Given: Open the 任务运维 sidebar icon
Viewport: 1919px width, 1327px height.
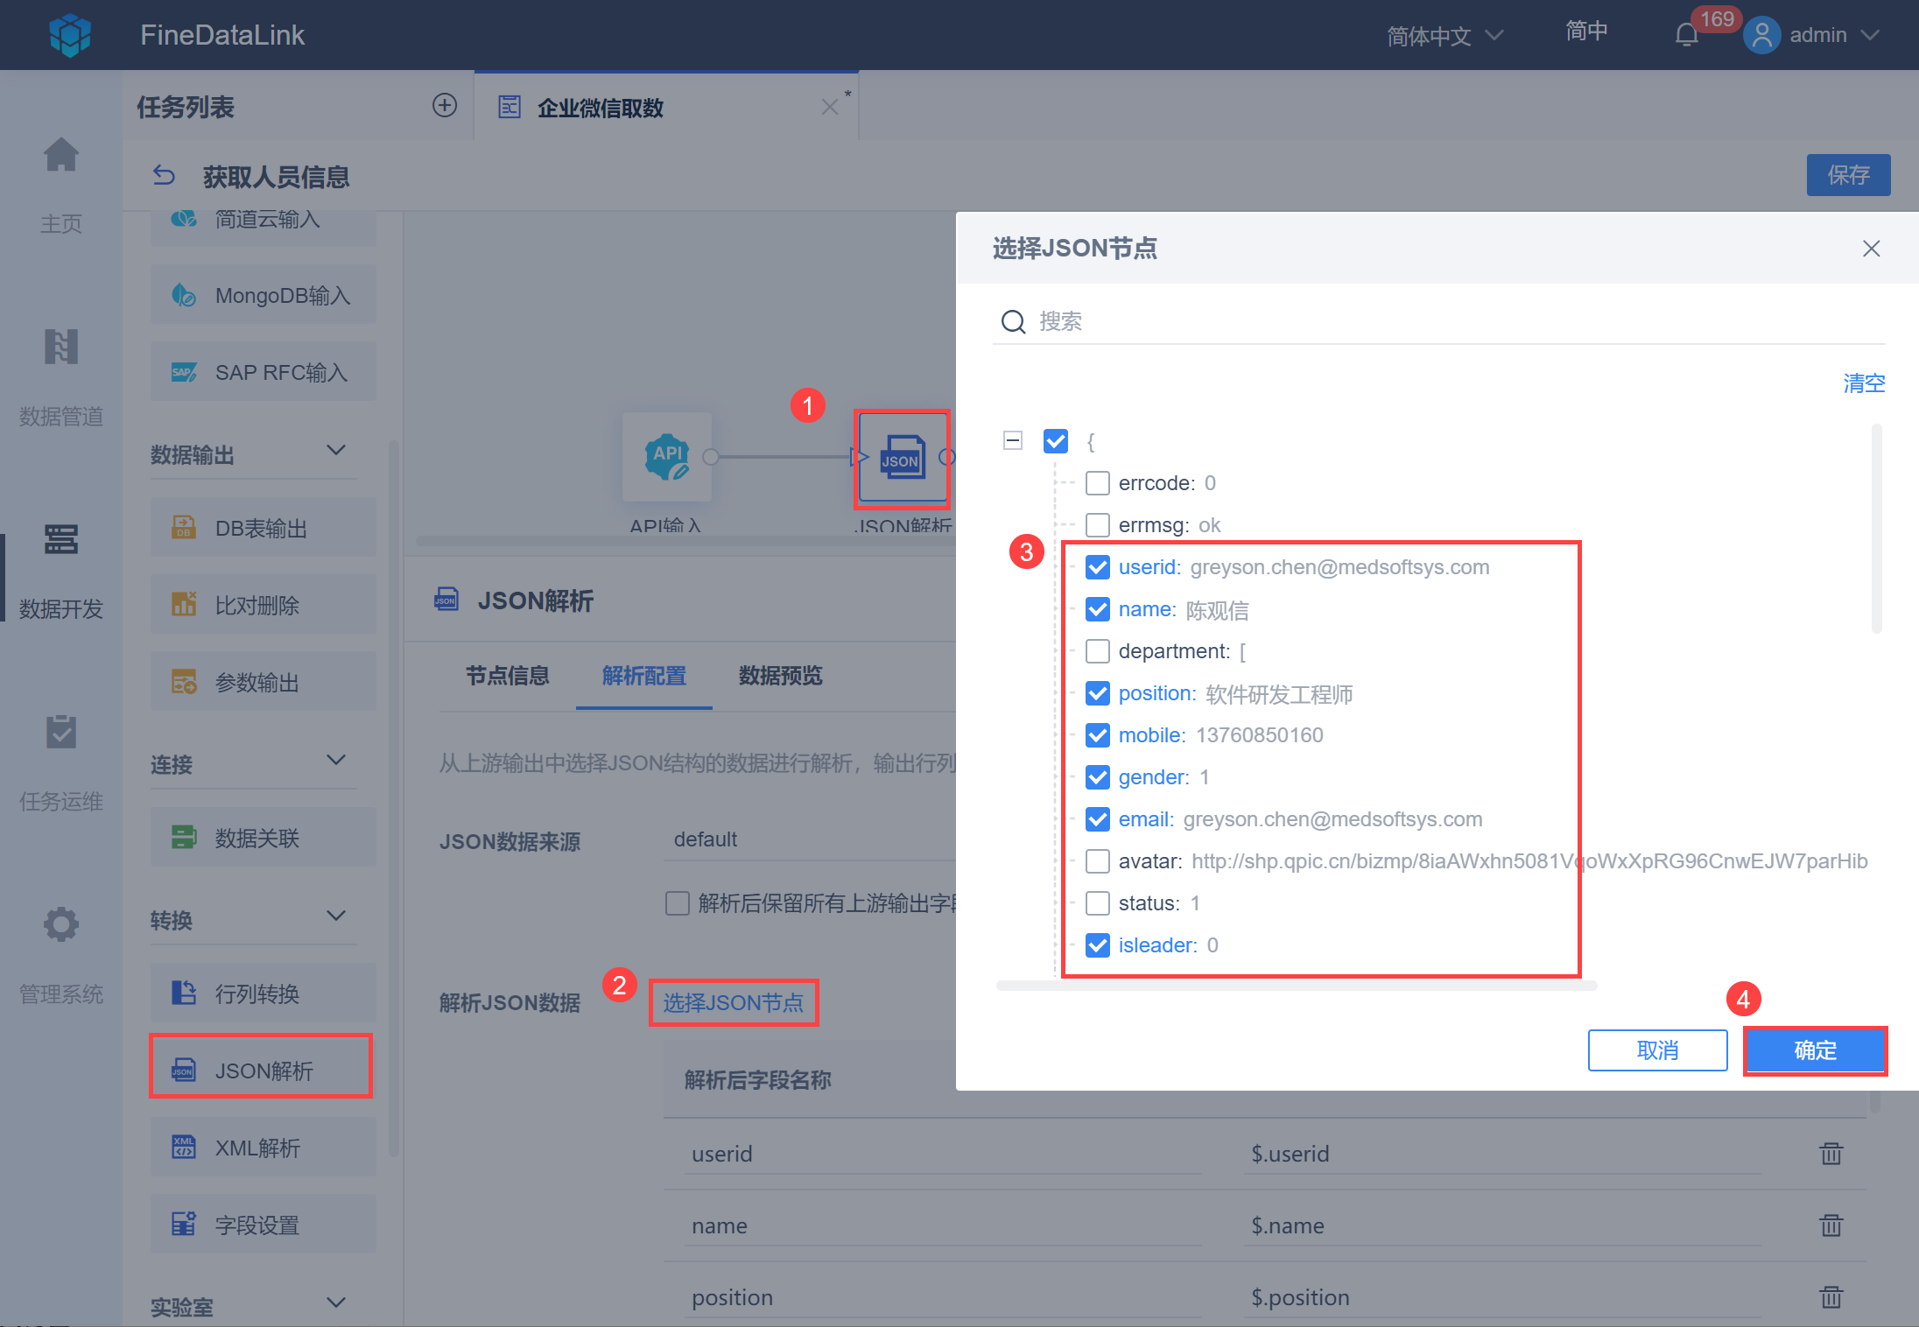Looking at the screenshot, I should coord(61,733).
